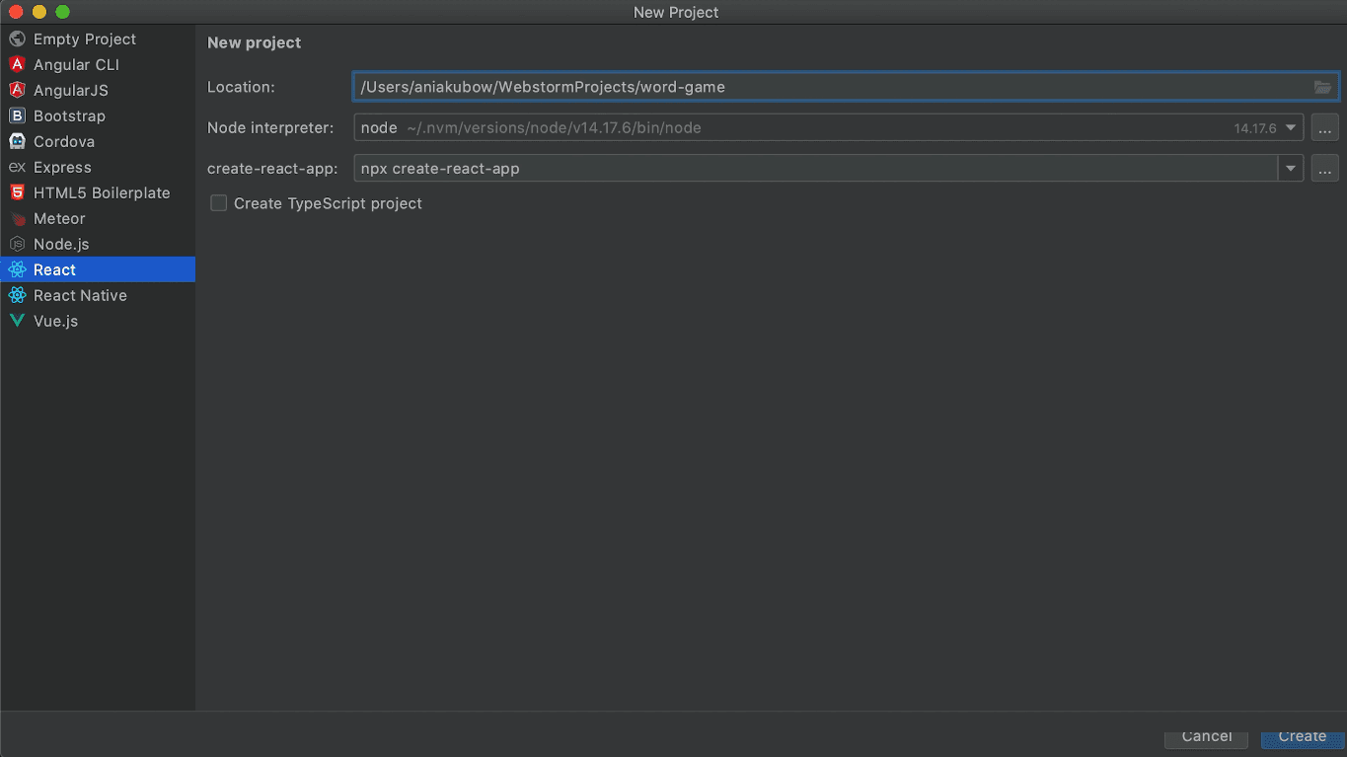
Task: Click the Vue.js V icon
Action: (x=17, y=322)
